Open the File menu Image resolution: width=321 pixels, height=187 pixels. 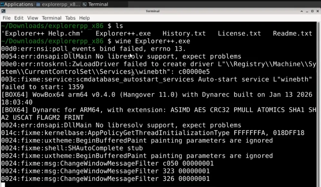tap(6, 18)
